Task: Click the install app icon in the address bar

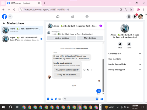Action: 121,10
